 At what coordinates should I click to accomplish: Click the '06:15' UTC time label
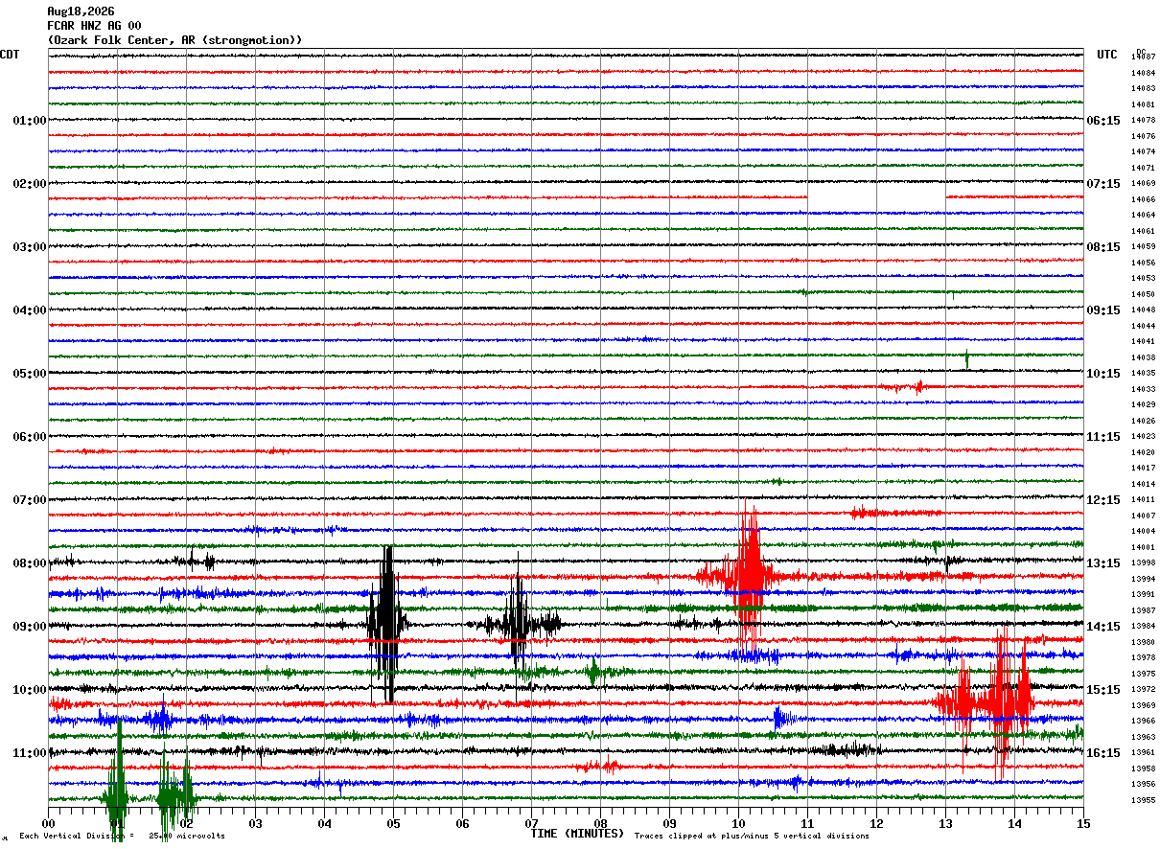click(1103, 121)
